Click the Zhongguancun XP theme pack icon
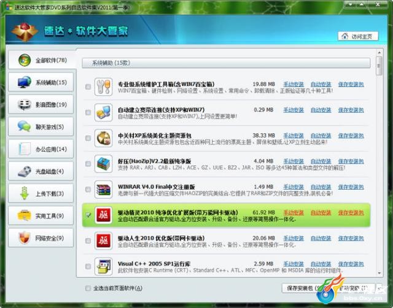The height and width of the screenshot is (308, 393). [104, 138]
